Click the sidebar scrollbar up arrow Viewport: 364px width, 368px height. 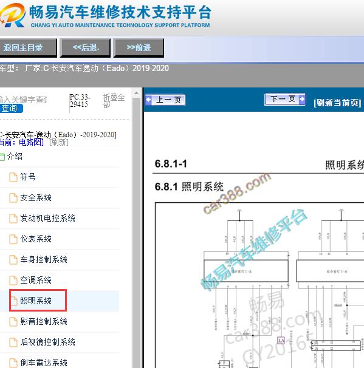click(x=136, y=93)
